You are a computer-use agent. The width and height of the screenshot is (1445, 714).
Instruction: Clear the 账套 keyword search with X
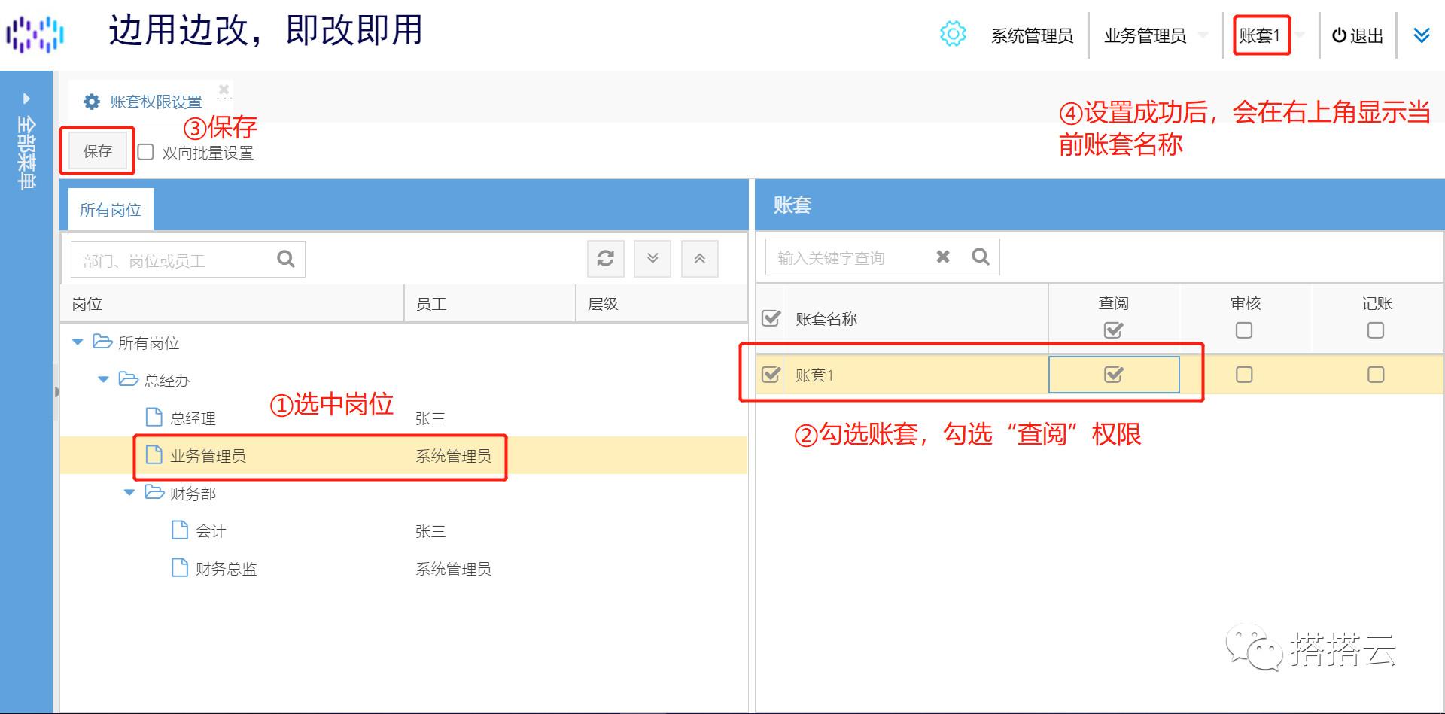[943, 257]
